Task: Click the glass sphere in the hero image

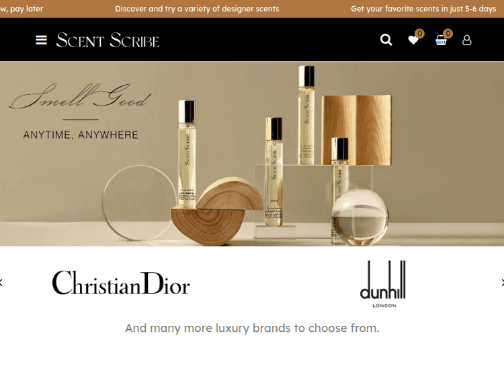Action: coord(360,217)
